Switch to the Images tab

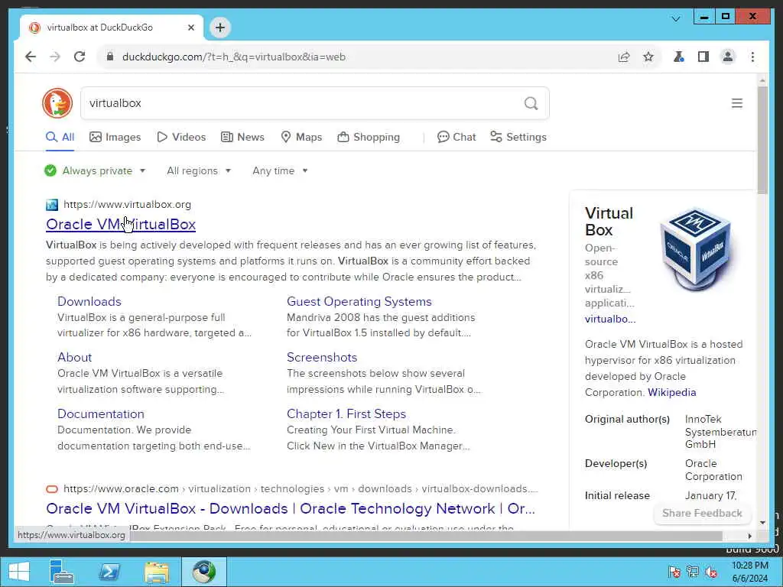click(115, 137)
